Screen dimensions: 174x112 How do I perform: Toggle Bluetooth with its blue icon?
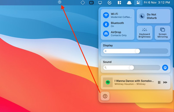point(106,24)
